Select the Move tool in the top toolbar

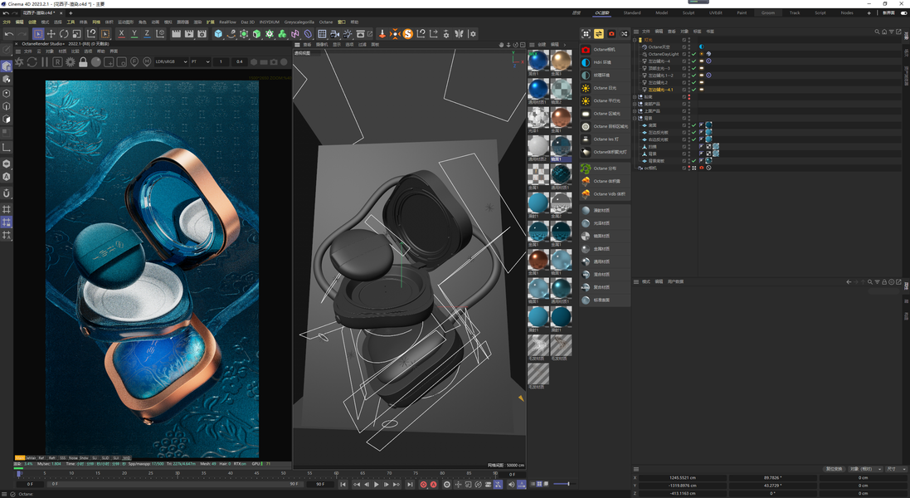click(x=51, y=34)
